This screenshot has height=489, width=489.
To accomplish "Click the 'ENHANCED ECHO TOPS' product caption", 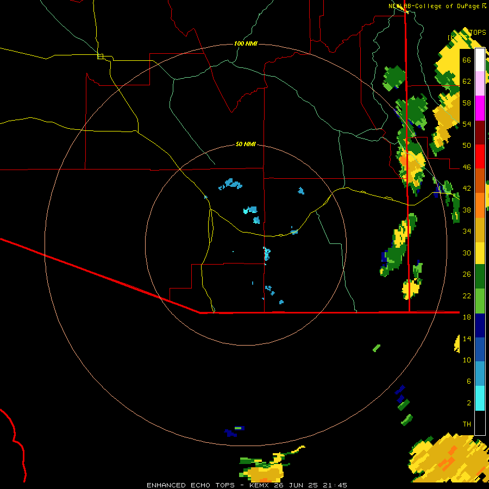I will pos(191,485).
